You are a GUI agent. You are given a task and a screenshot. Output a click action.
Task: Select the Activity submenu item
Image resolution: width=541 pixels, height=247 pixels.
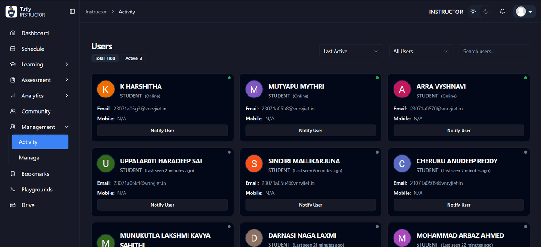click(x=40, y=142)
